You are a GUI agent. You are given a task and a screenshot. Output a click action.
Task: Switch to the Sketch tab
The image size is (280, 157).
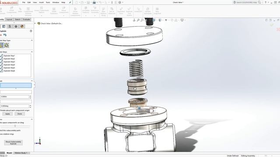pyautogui.click(x=17, y=19)
